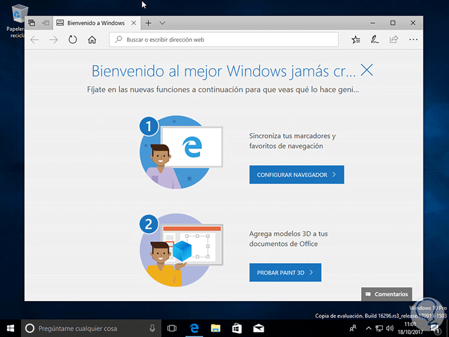This screenshot has width=449, height=337.
Task: Share this page icon
Action: (x=394, y=39)
